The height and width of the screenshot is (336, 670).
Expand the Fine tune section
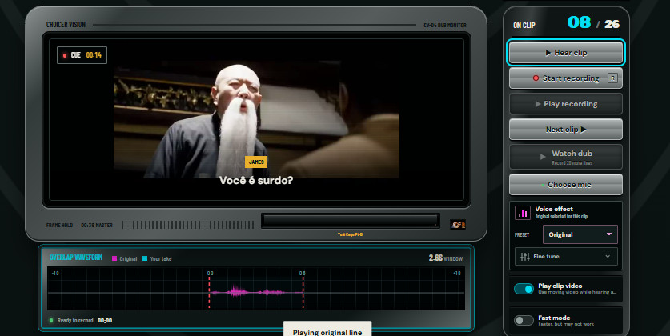tap(566, 257)
